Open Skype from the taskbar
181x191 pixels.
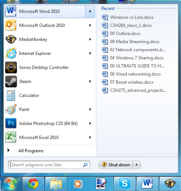(125, 184)
